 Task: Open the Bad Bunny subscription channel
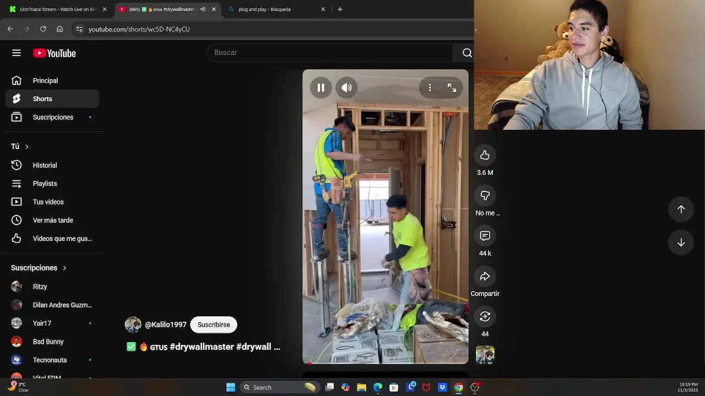pyautogui.click(x=52, y=342)
